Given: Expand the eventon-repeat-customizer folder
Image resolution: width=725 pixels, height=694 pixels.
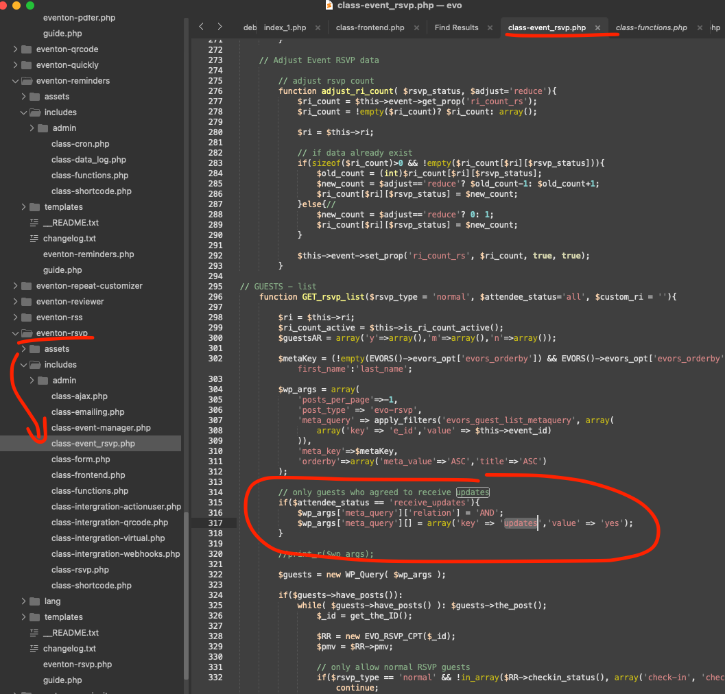Looking at the screenshot, I should [x=15, y=286].
